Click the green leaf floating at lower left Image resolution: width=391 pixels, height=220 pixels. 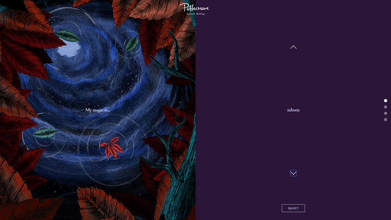coord(45,133)
